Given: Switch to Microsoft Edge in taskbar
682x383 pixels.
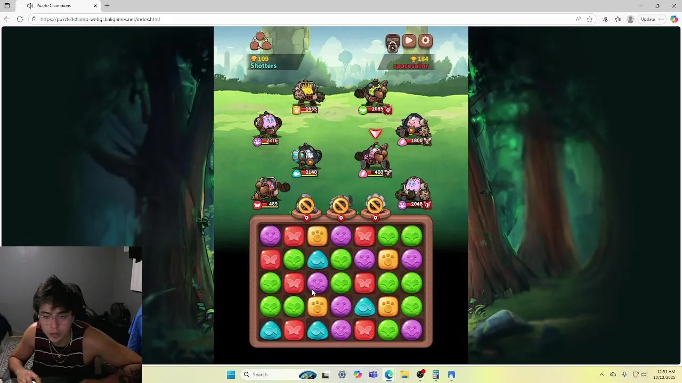Looking at the screenshot, I should click(x=389, y=374).
